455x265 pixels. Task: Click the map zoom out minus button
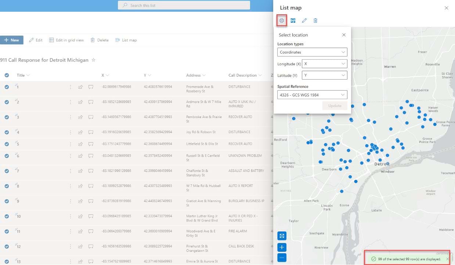282,258
